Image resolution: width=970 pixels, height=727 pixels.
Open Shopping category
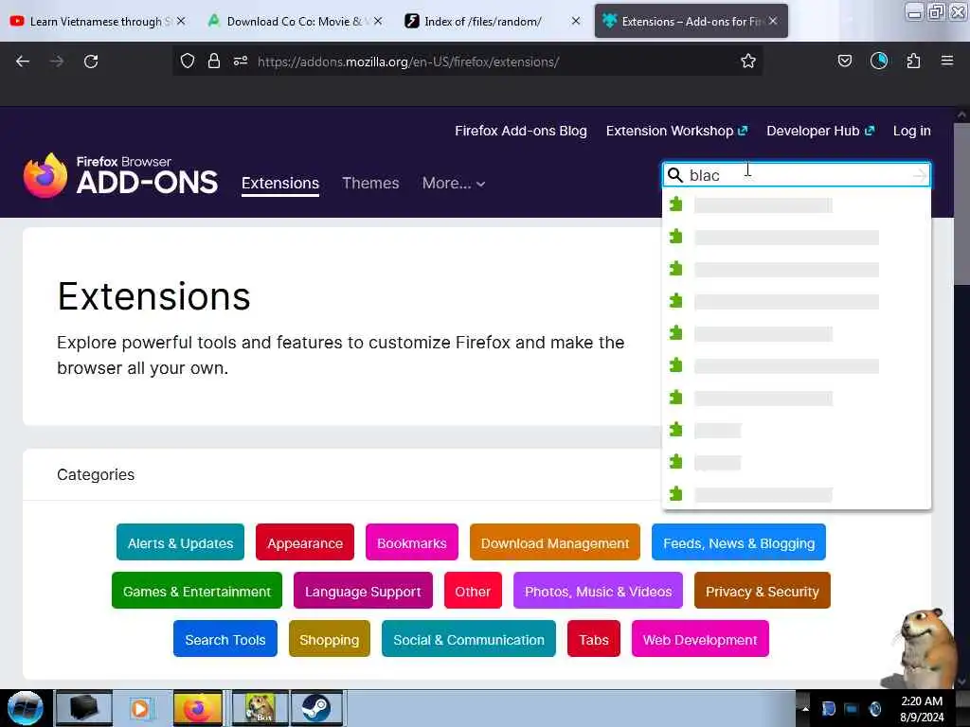(x=329, y=639)
